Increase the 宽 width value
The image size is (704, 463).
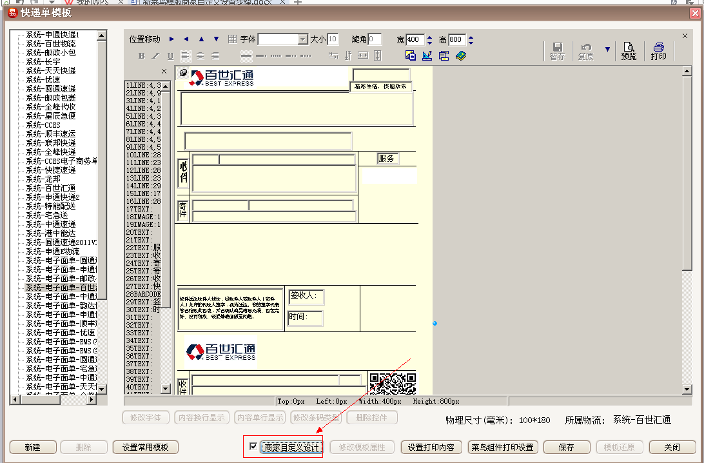429,37
